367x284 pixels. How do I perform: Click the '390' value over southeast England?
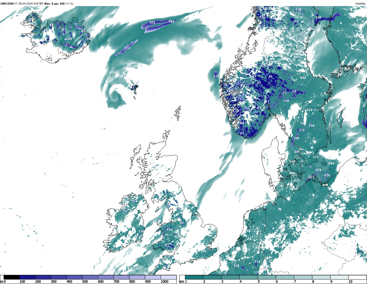point(203,251)
